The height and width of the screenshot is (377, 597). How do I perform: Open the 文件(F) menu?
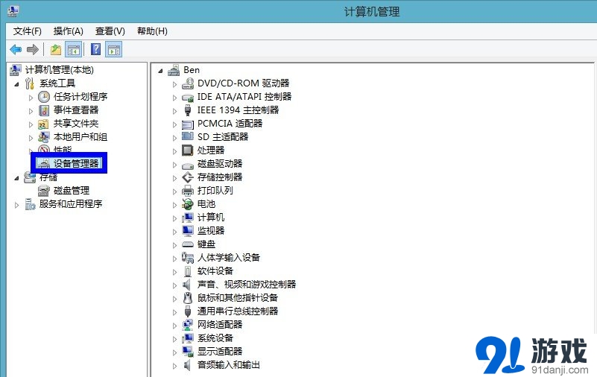pyautogui.click(x=28, y=31)
